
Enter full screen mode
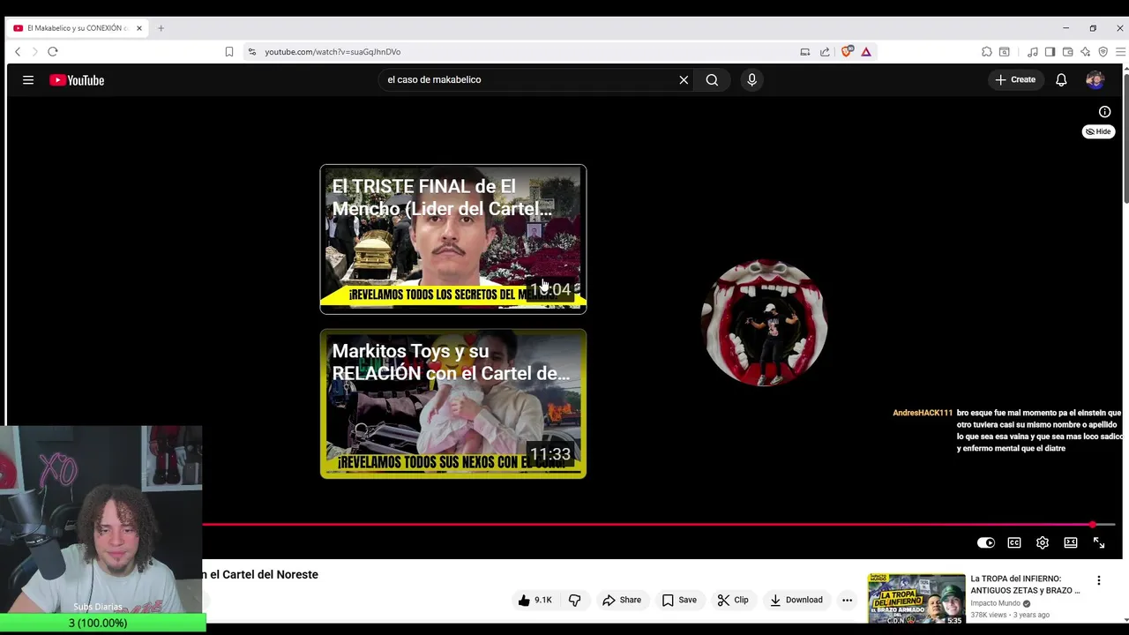click(x=1099, y=542)
